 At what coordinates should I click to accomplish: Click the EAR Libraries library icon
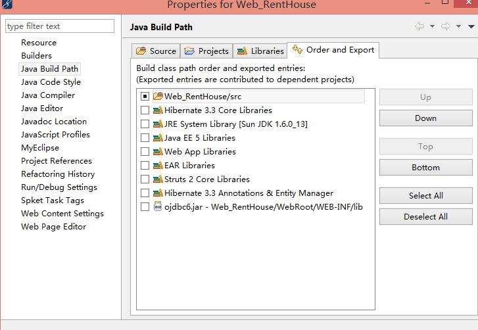point(158,166)
